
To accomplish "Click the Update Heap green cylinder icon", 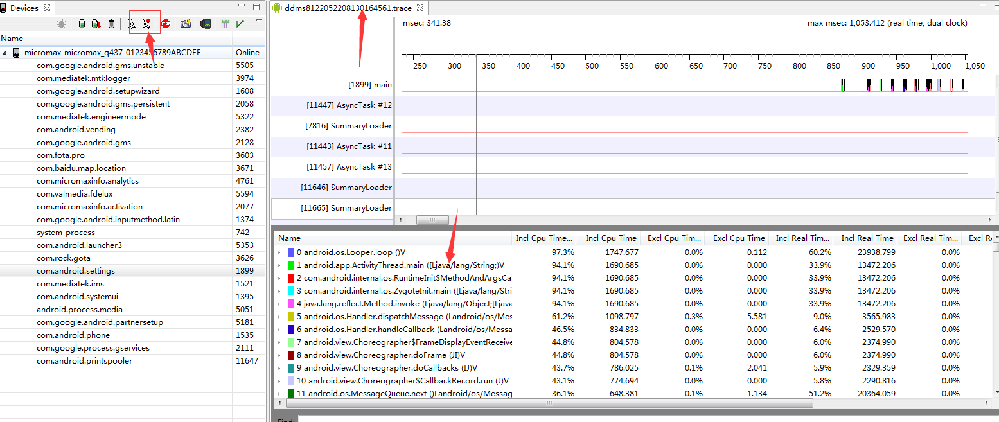I will [x=82, y=24].
